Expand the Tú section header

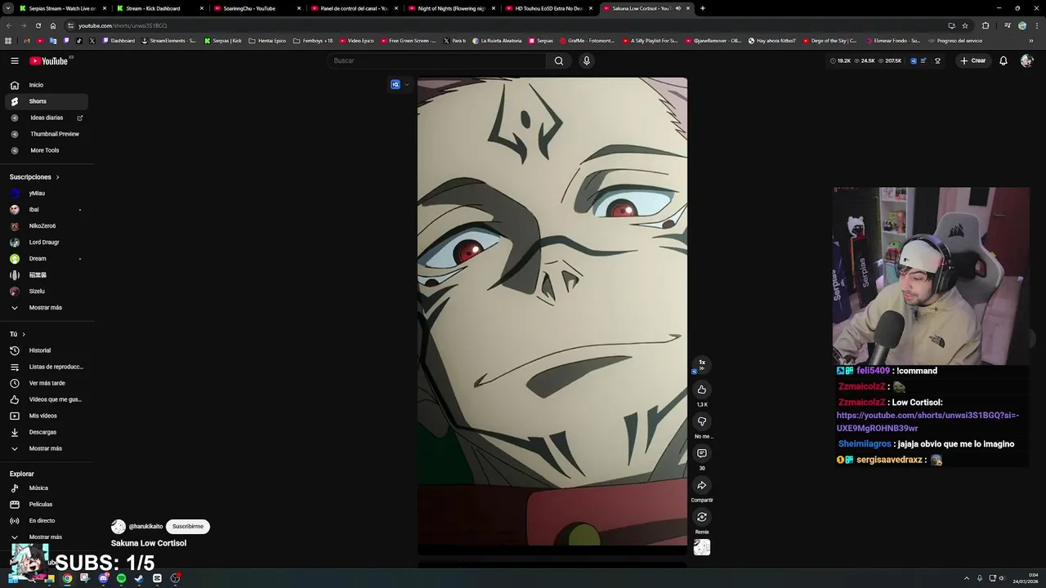(x=17, y=334)
